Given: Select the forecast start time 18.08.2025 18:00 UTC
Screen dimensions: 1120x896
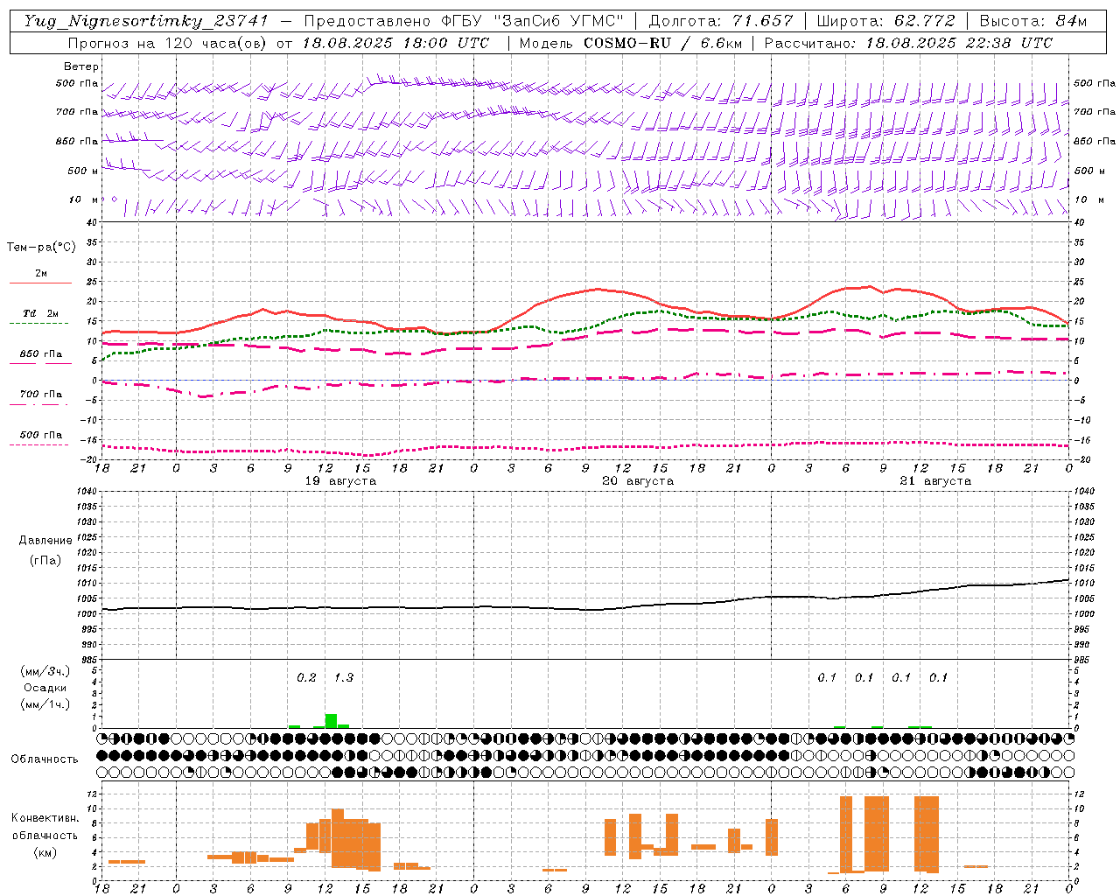Looking at the screenshot, I should [x=395, y=43].
